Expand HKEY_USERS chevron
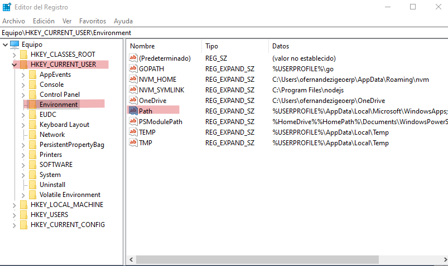This screenshot has height=266, width=448. click(x=15, y=215)
